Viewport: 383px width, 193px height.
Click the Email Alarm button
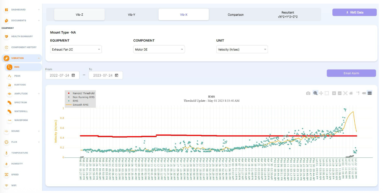click(351, 73)
